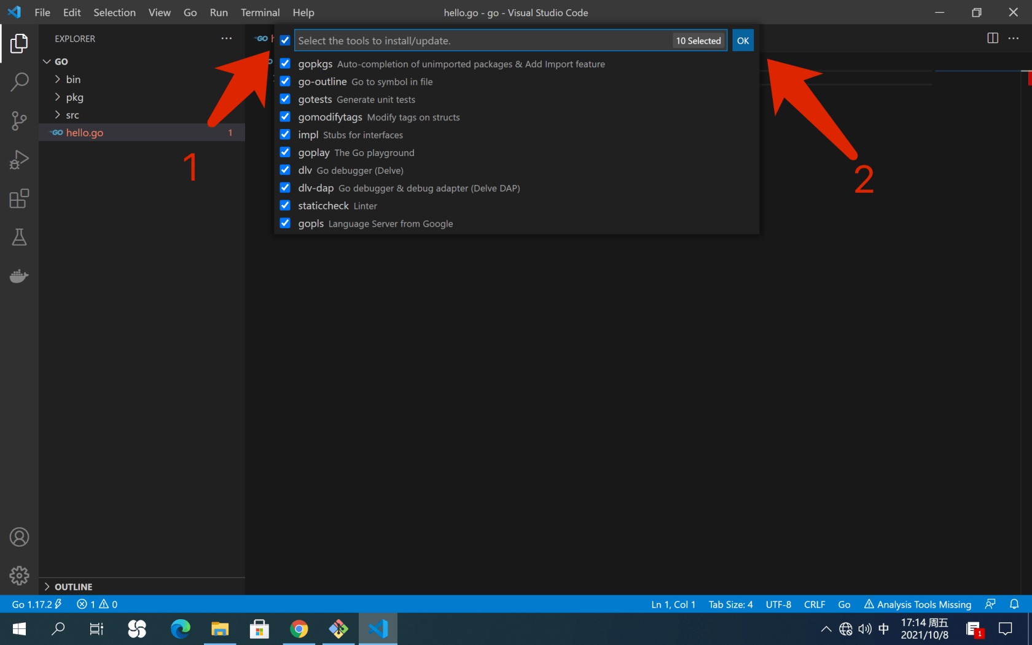This screenshot has width=1032, height=645.
Task: Open Windows taskbar search
Action: [x=58, y=629]
